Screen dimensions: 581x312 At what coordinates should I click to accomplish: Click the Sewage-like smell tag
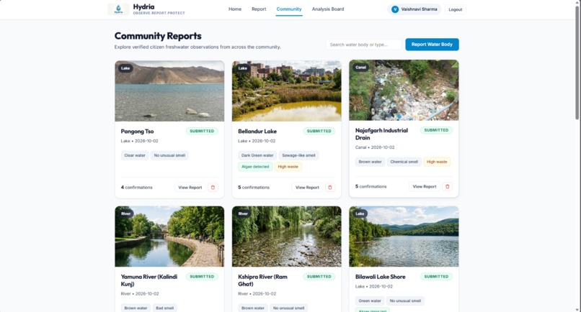(x=298, y=155)
